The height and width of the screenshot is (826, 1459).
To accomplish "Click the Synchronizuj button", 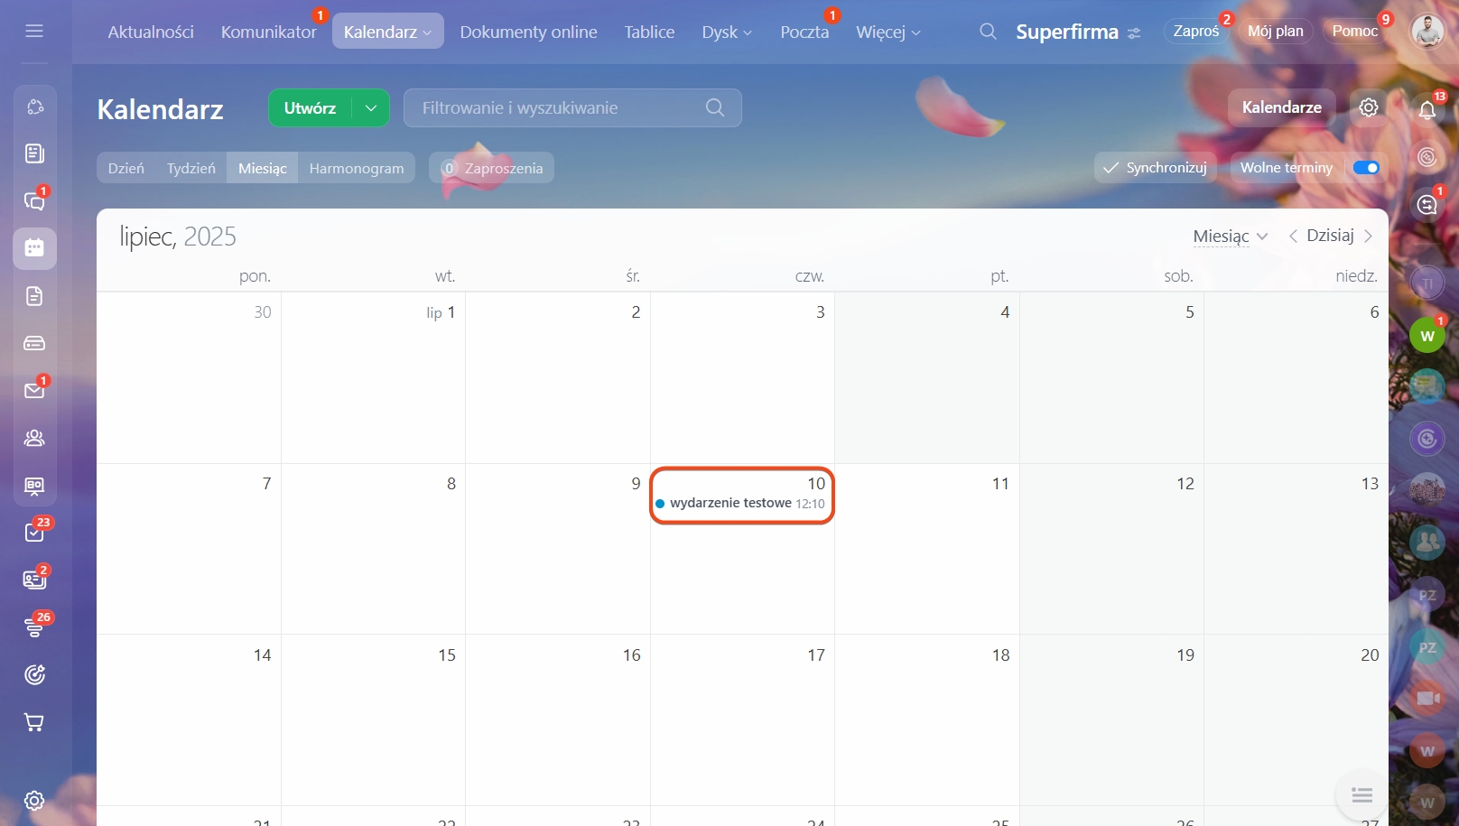I will (x=1156, y=168).
